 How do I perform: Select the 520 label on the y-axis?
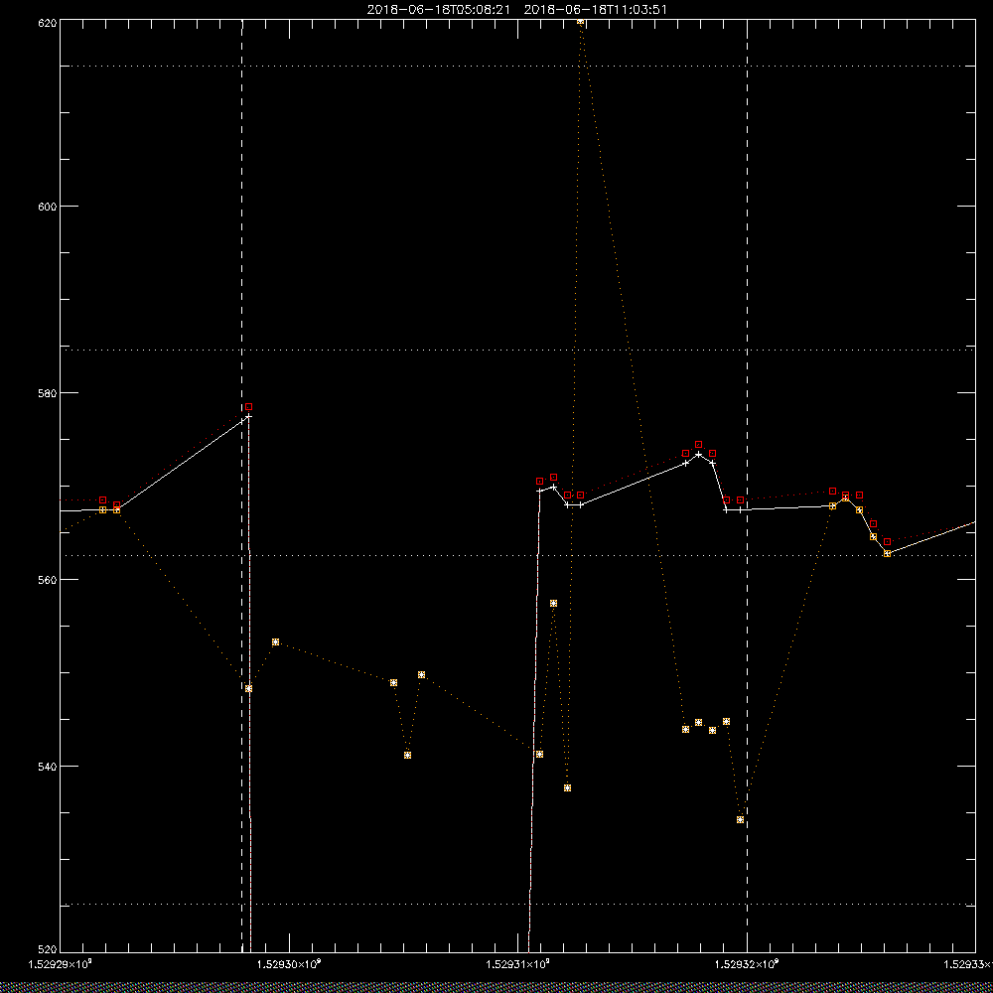click(x=49, y=949)
